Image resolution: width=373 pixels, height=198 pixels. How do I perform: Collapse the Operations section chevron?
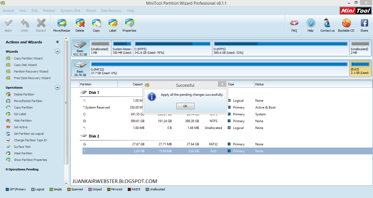[x=57, y=87]
